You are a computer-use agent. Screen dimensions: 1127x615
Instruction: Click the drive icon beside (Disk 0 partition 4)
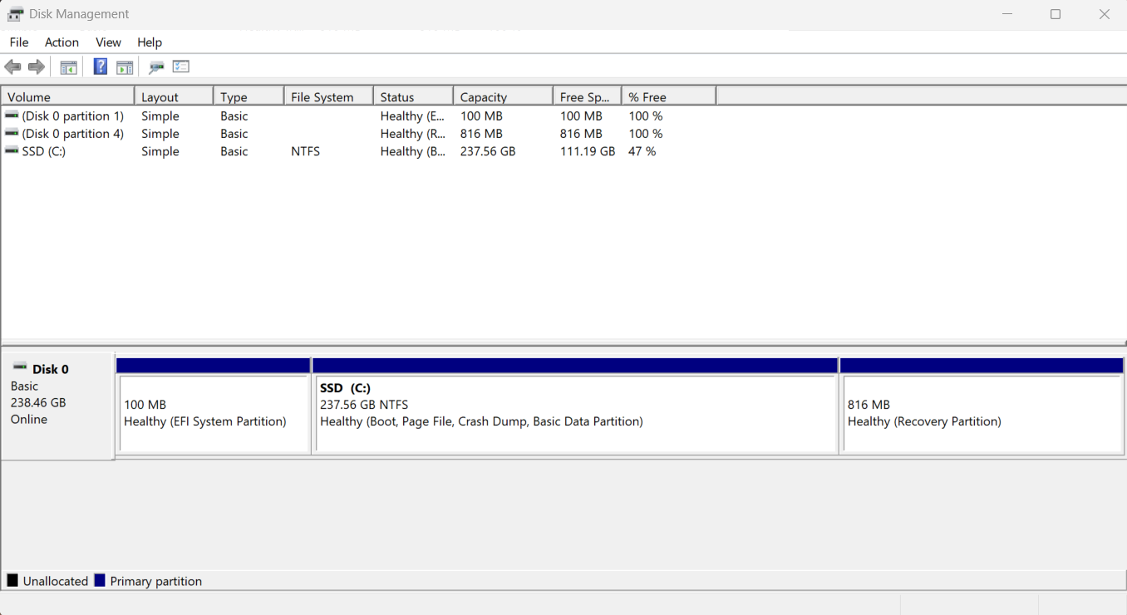[x=12, y=133]
